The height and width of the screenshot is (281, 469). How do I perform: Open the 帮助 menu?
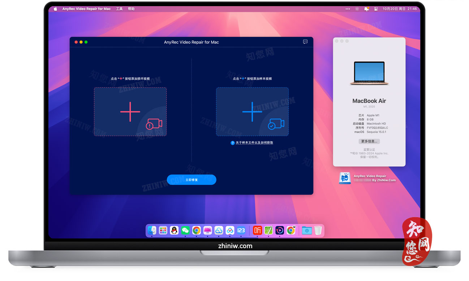pos(131,9)
